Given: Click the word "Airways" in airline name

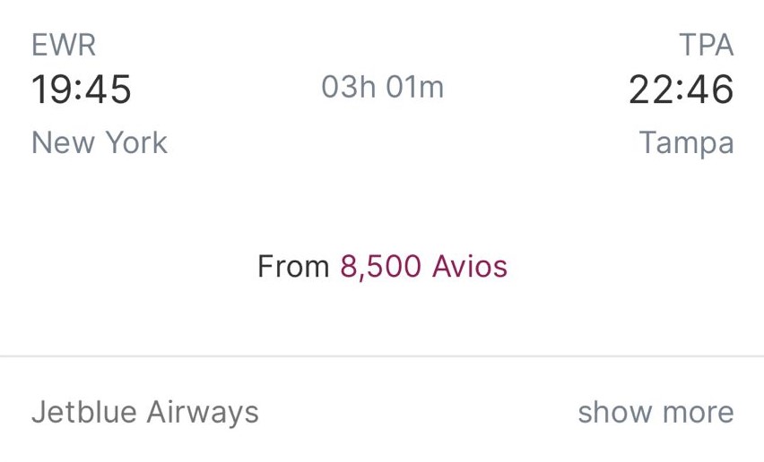Looking at the screenshot, I should coord(203,412).
